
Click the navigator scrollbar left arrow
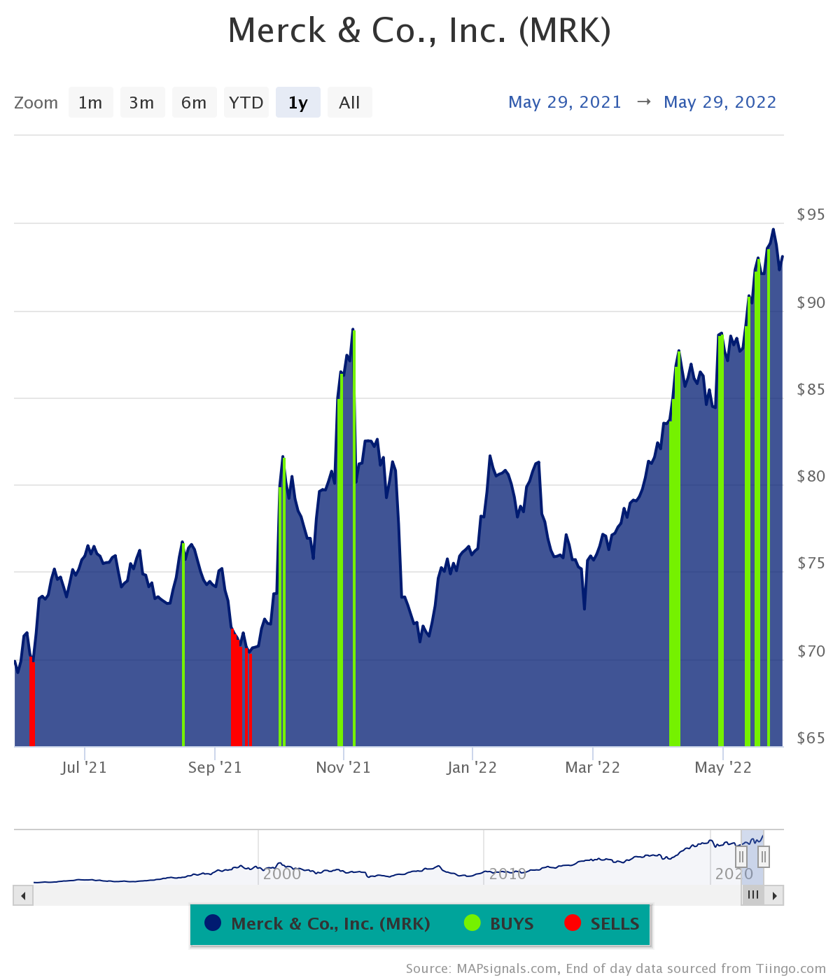[23, 895]
